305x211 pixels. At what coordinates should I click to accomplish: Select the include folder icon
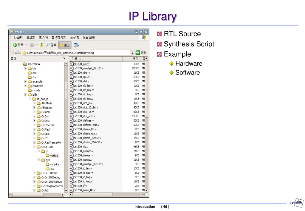30,90
